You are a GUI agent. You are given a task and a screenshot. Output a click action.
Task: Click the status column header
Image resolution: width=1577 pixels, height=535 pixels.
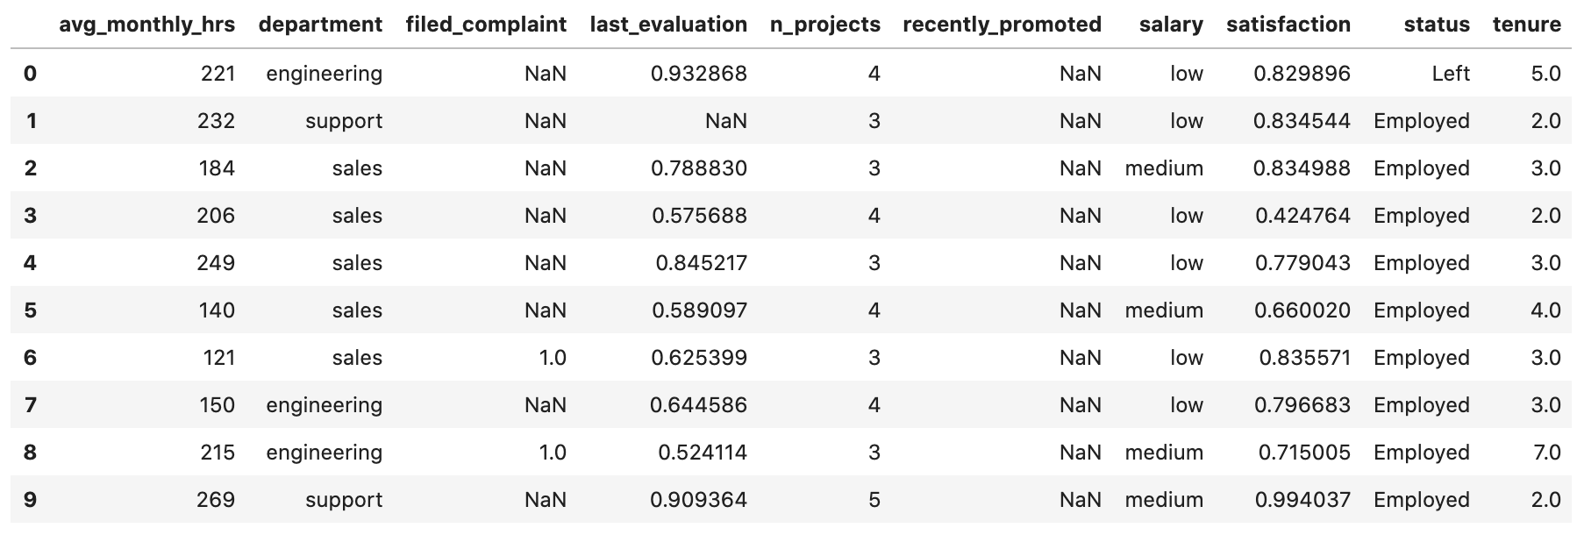1436,25
